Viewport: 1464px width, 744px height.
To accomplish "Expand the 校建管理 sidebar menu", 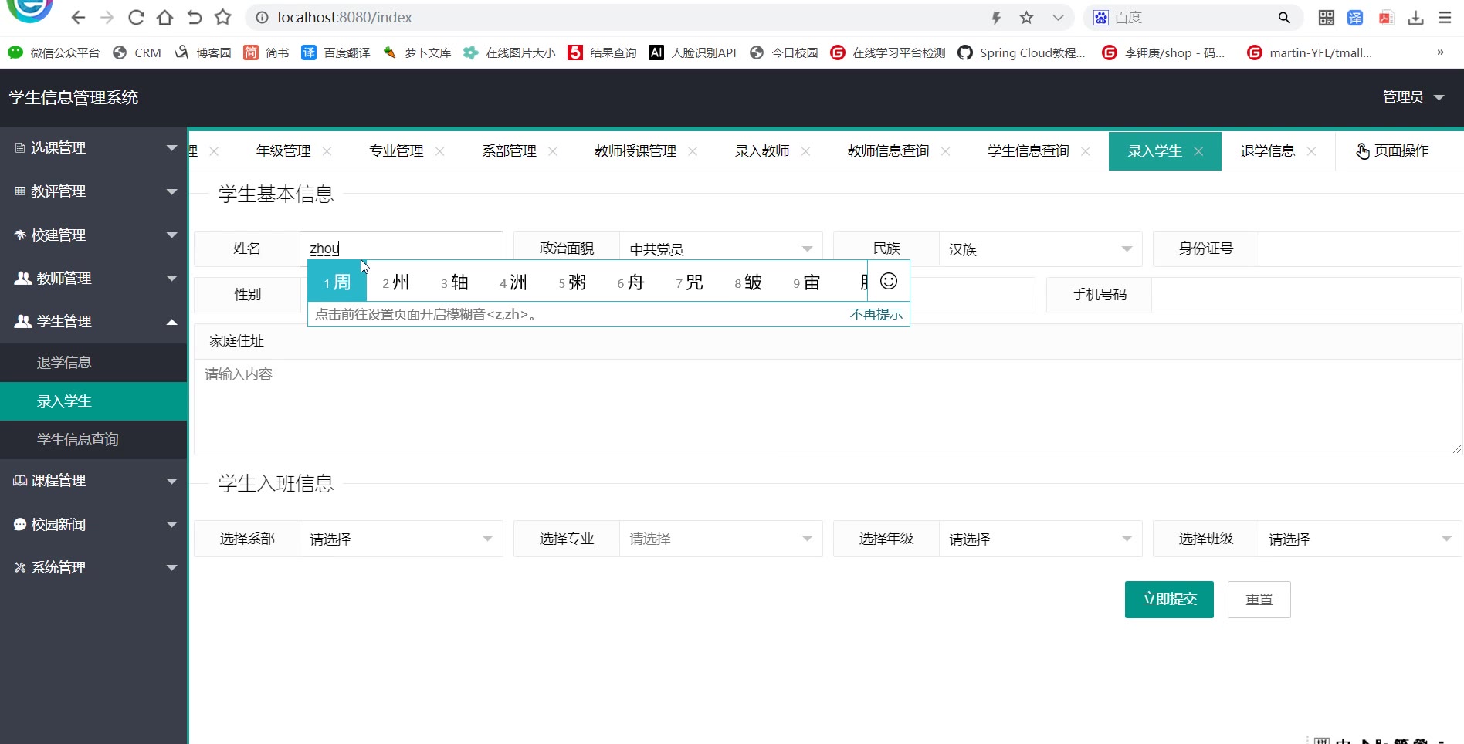I will (x=93, y=235).
